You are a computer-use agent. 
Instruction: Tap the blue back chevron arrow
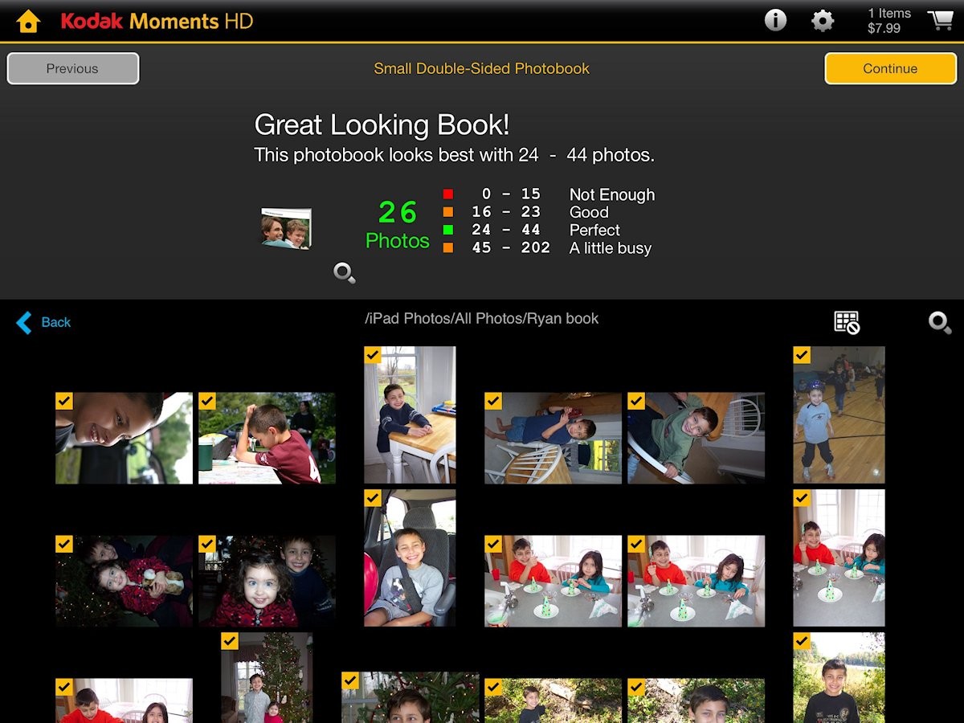[x=24, y=322]
